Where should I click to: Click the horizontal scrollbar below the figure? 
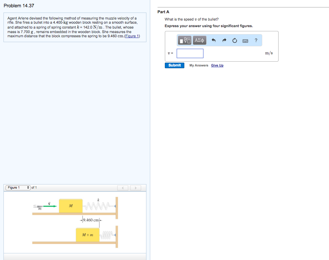pos(75,258)
